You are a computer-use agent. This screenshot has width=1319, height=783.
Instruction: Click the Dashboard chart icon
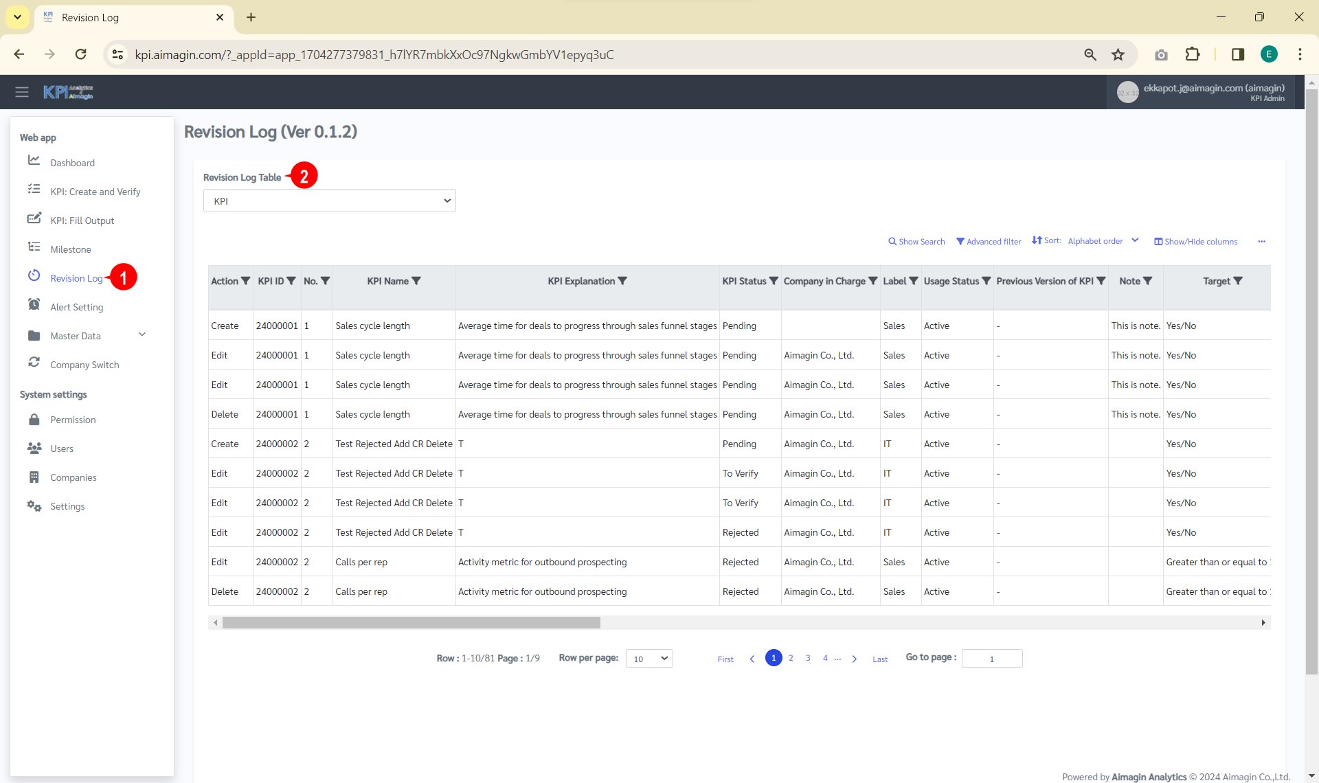pos(34,161)
